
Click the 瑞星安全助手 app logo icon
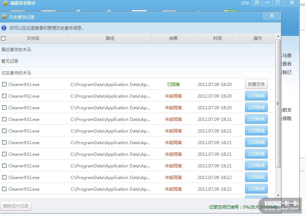pos(5,3)
